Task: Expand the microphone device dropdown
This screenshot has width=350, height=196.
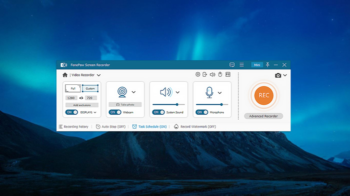Action: click(219, 93)
